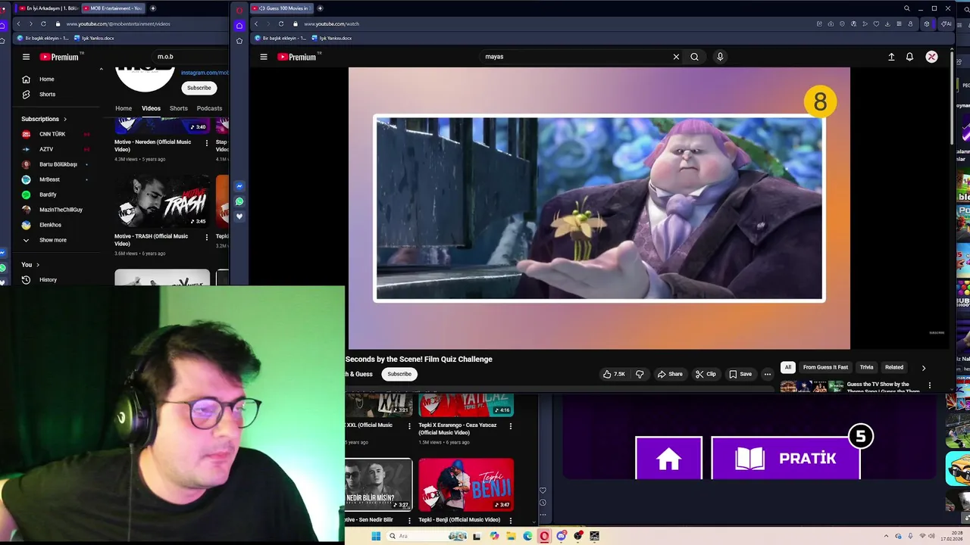Screen dimensions: 970x545
Task: Switch to the channel Home tab
Action: coord(124,108)
